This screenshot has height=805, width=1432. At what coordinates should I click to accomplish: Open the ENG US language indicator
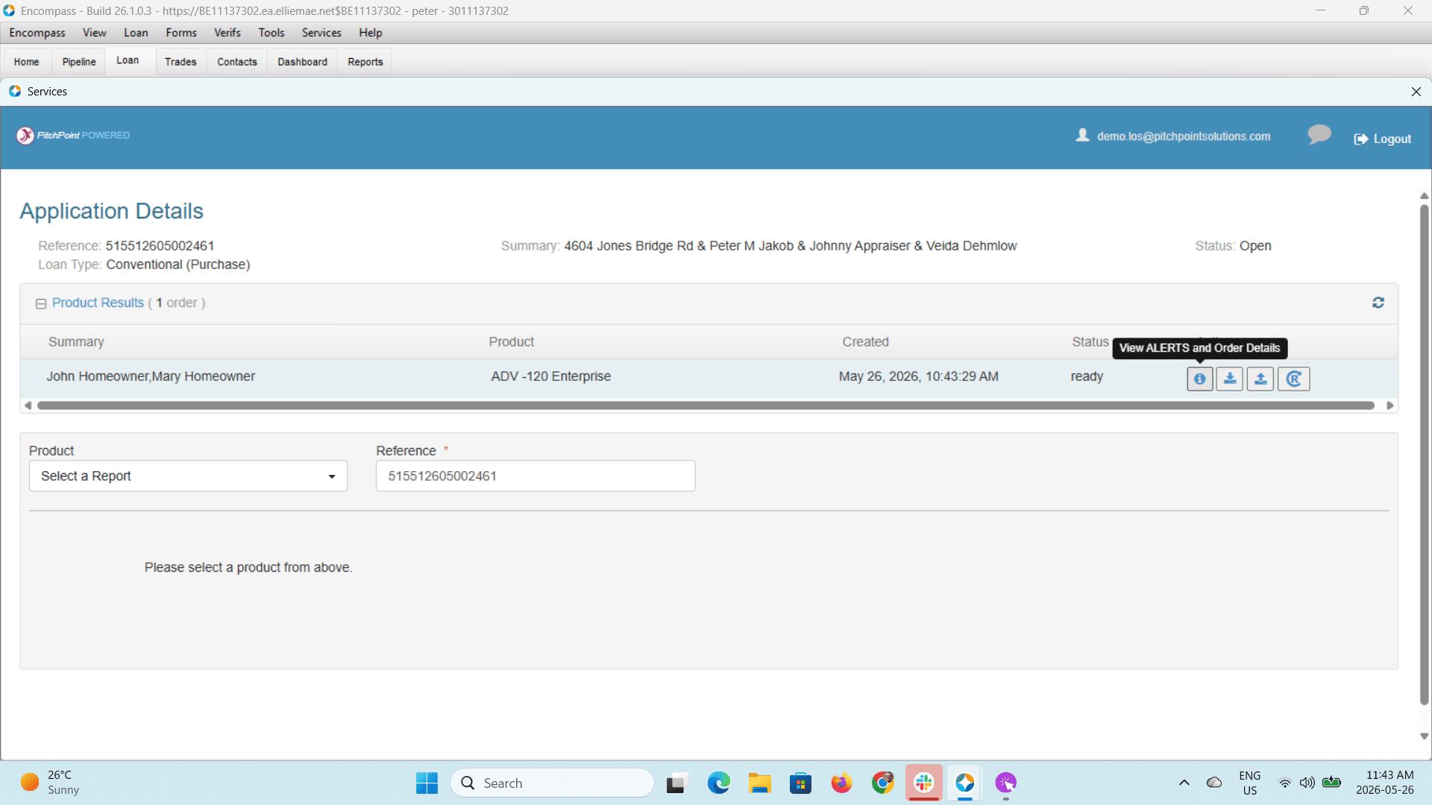[1250, 783]
